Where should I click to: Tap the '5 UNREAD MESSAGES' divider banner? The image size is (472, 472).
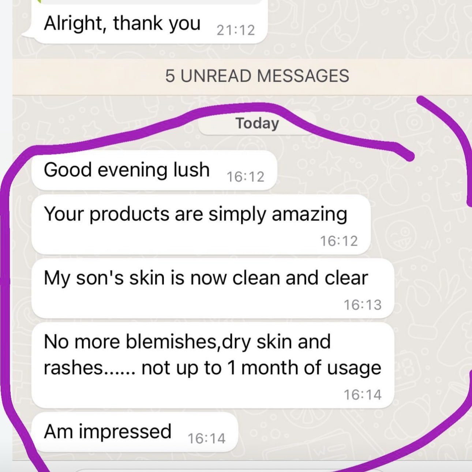[x=242, y=76]
